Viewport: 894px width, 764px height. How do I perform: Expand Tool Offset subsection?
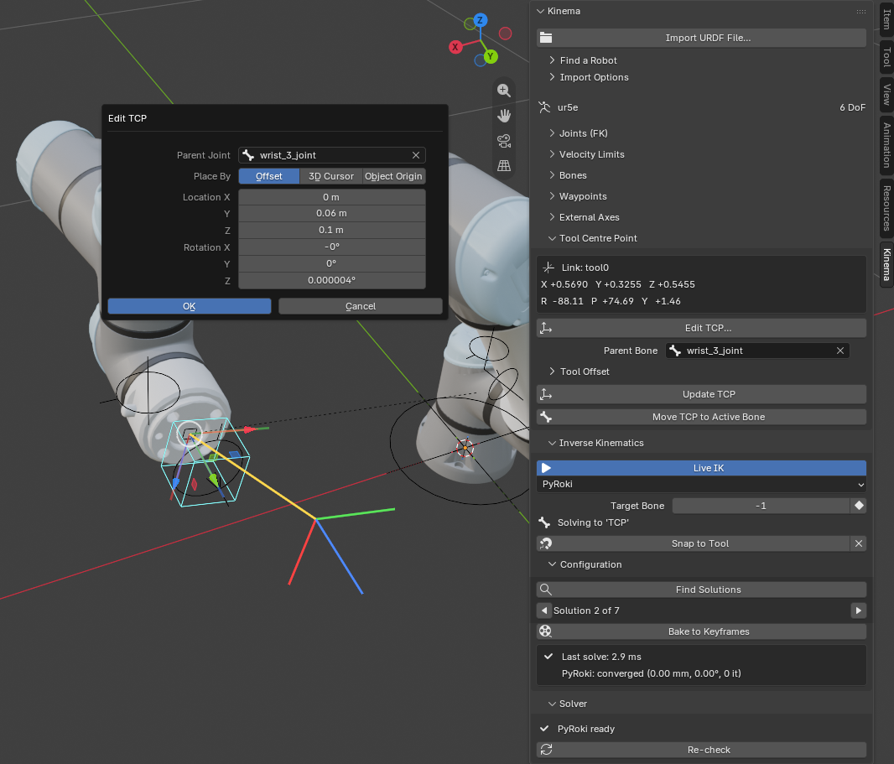coord(552,372)
